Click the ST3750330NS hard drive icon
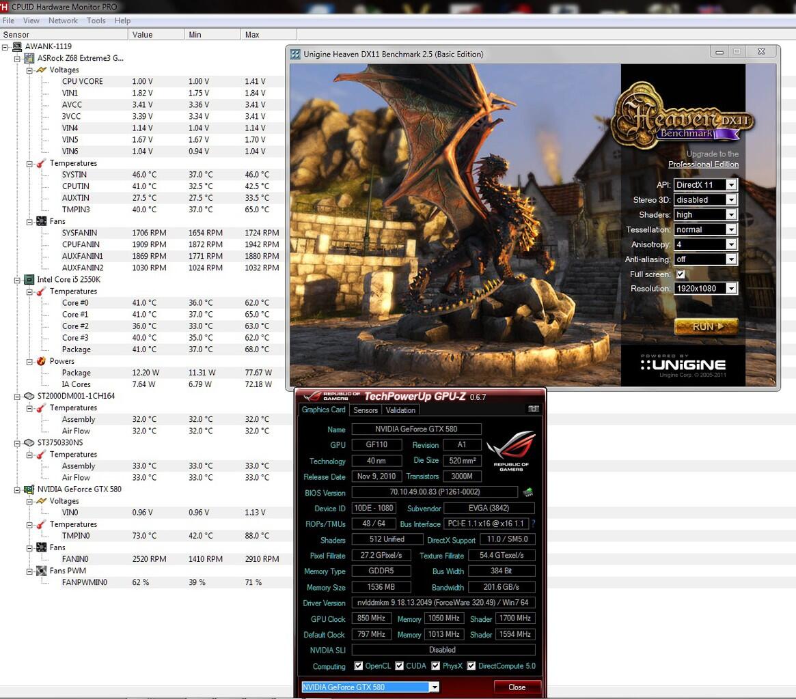The width and height of the screenshot is (796, 699). 29,442
